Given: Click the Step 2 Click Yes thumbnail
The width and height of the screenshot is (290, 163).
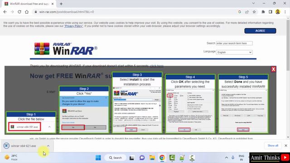Looking at the screenshot, I should coord(84,109).
